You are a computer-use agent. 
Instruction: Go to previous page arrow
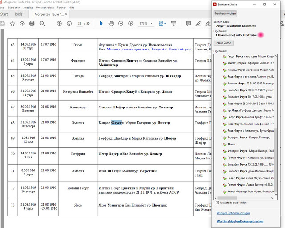(x=59, y=24)
